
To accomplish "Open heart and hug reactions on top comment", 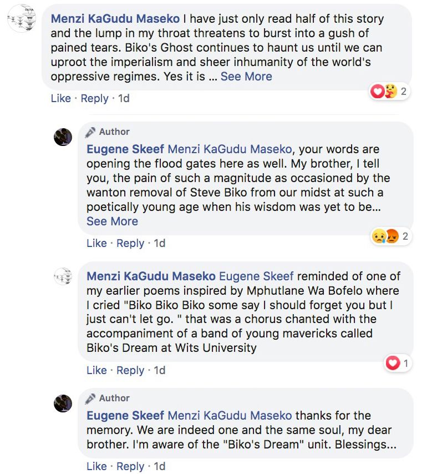I will click(388, 91).
